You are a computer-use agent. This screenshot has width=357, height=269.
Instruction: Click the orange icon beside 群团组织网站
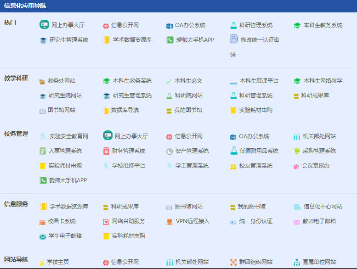[233, 263]
